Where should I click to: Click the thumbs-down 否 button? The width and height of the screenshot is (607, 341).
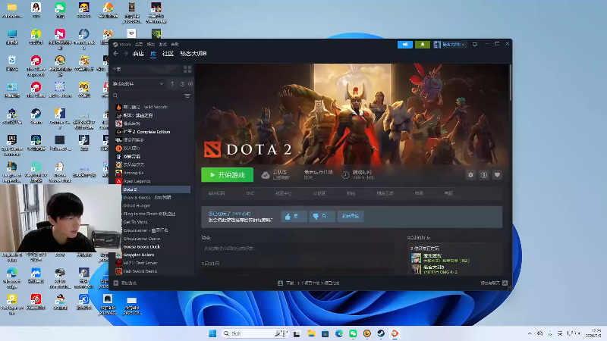(322, 216)
